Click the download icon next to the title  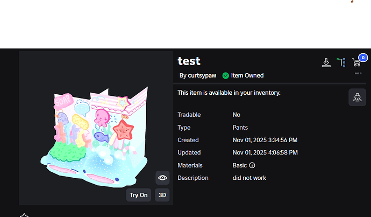coord(326,62)
